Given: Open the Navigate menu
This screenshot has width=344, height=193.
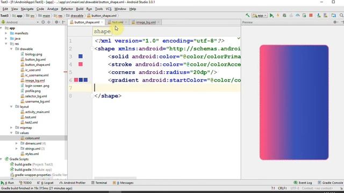Looking at the screenshot, I should tap(27, 9).
